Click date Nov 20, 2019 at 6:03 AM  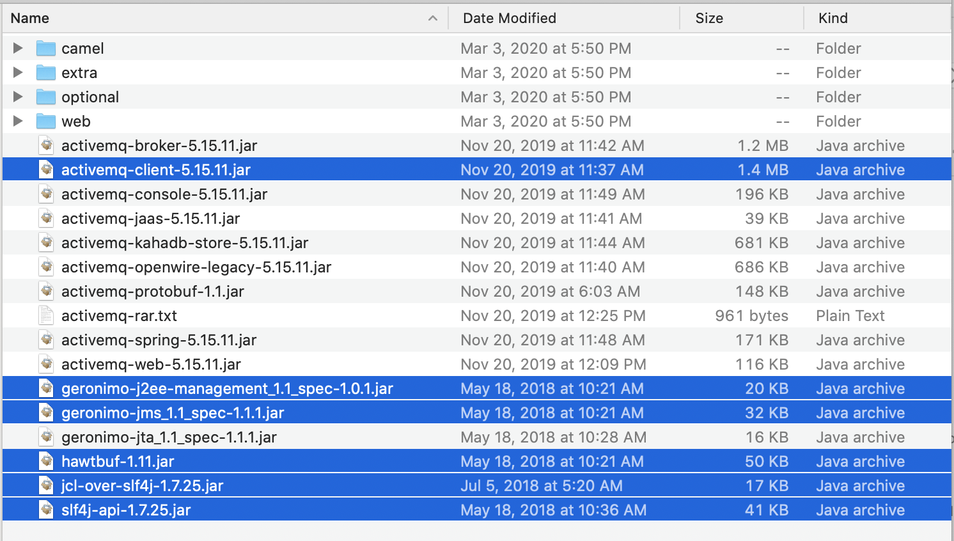(551, 292)
